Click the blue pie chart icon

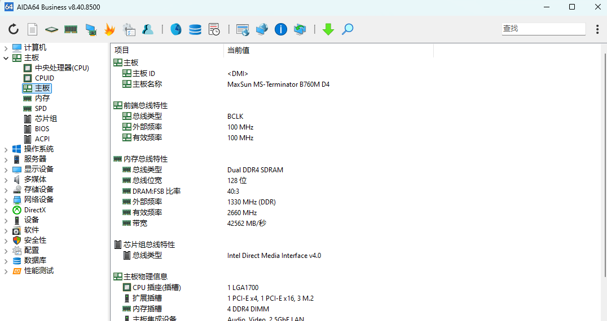pos(176,29)
